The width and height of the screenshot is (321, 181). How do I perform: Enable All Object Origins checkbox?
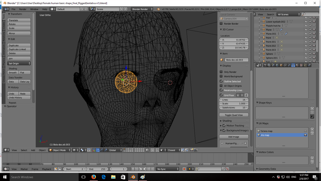221,86
